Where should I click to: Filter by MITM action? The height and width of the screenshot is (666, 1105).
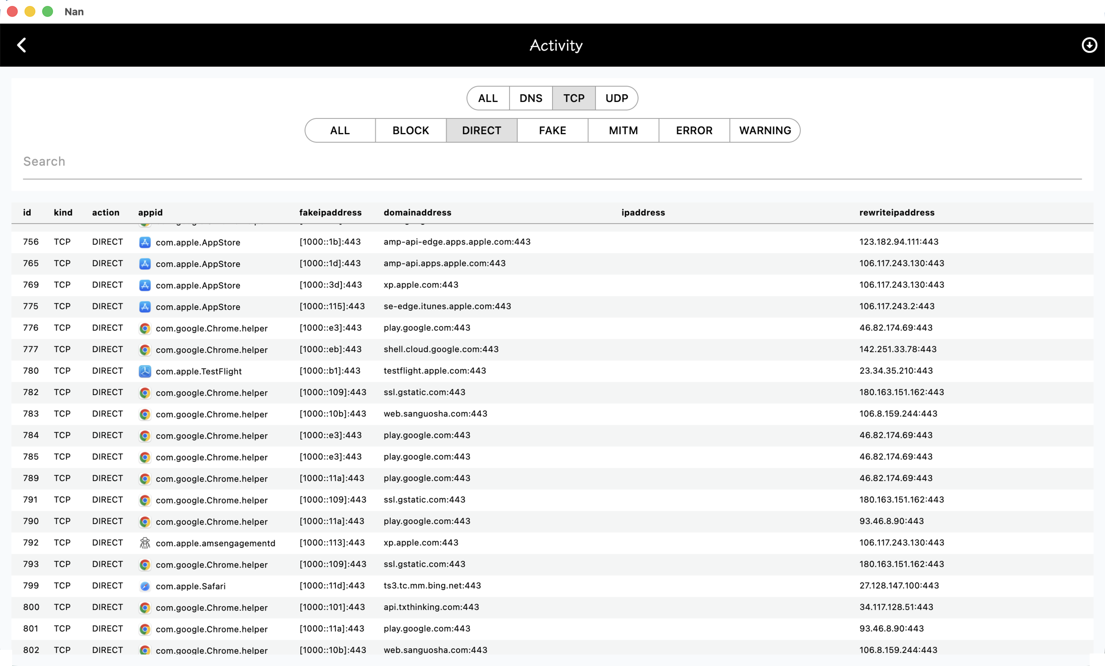click(623, 131)
